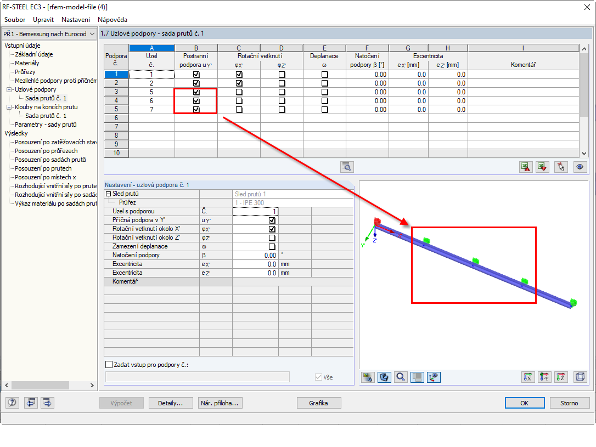The height and width of the screenshot is (447, 596).
Task: Export table to Excel icon
Action: (526, 167)
